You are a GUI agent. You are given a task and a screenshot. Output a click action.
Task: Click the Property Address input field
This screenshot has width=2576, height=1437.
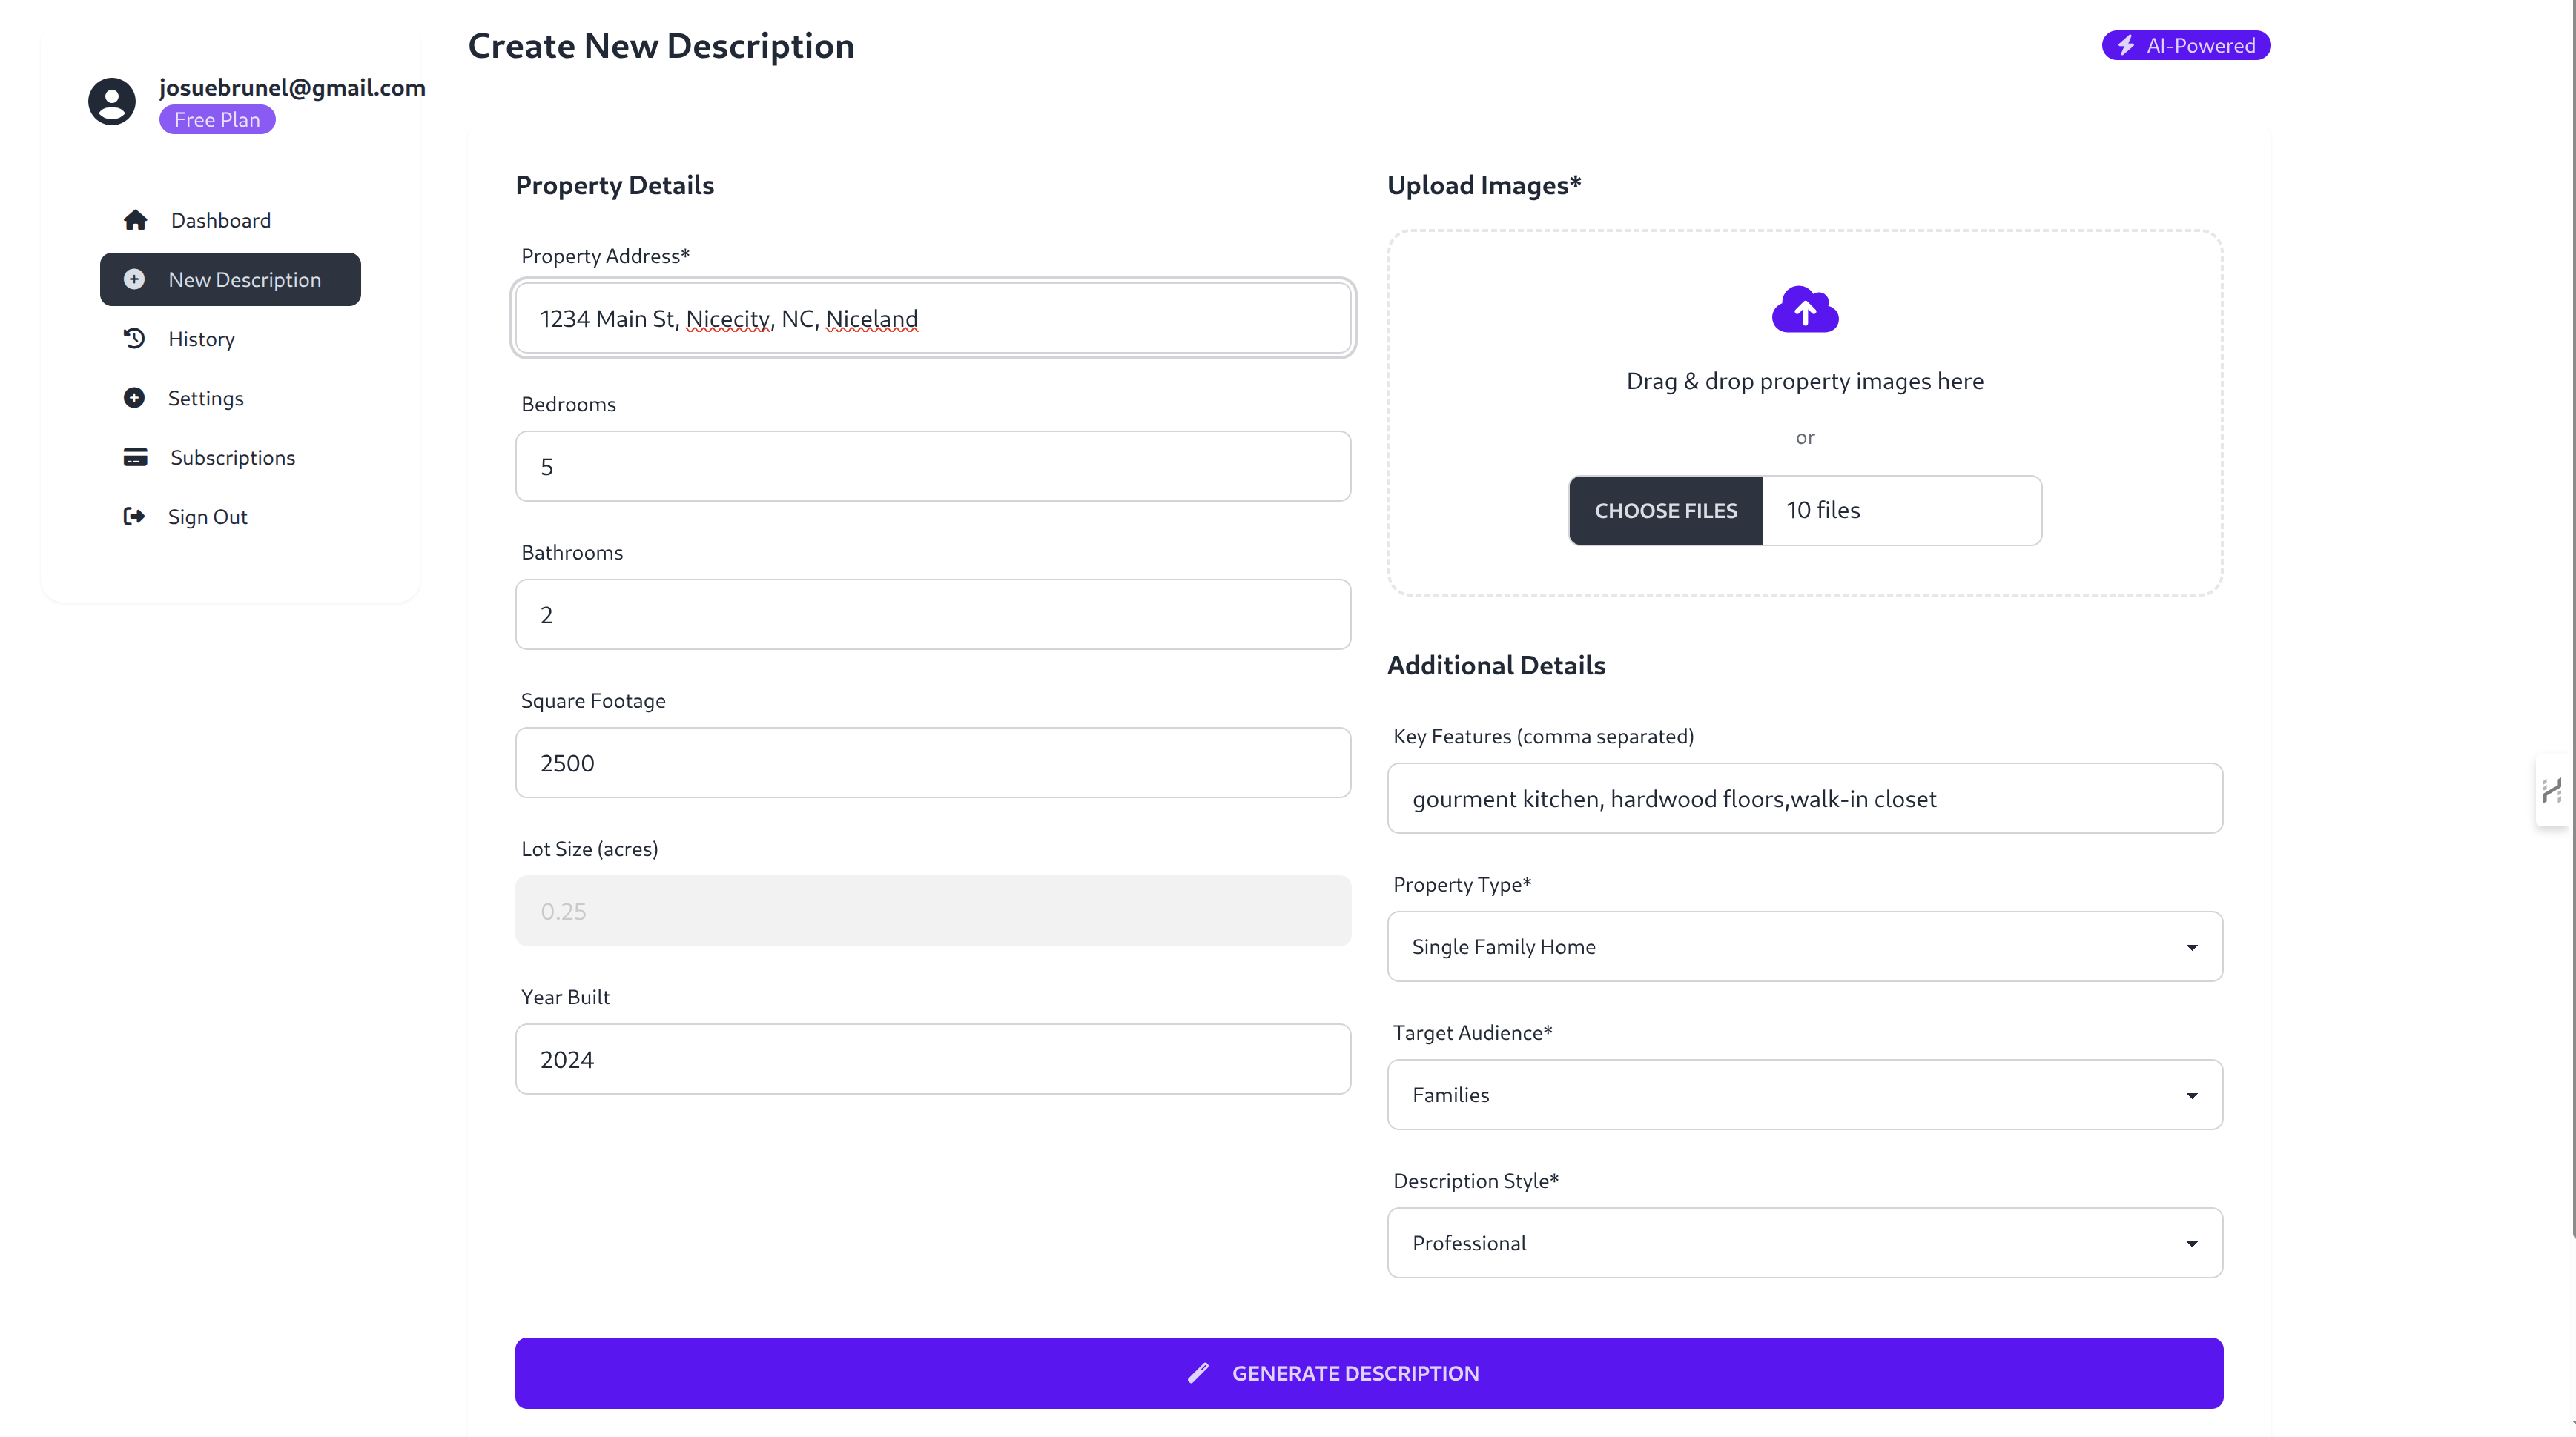[932, 319]
